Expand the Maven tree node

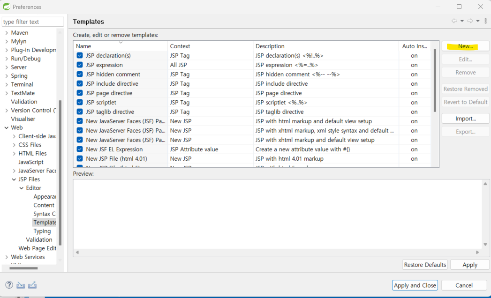[7, 32]
